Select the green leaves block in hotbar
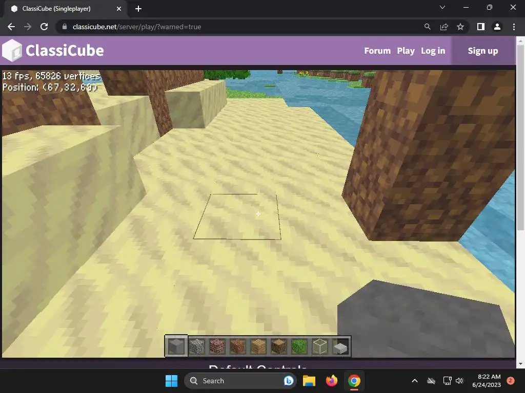Screen dimensions: 525x393 pyautogui.click(x=299, y=346)
